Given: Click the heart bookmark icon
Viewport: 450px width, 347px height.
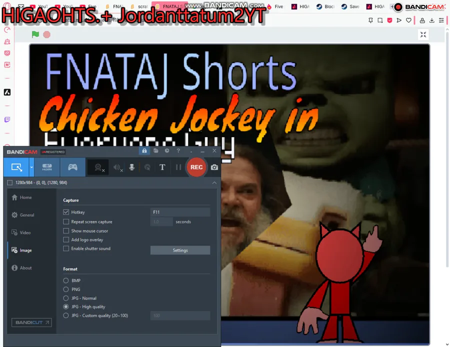Looking at the screenshot, I should [x=408, y=20].
